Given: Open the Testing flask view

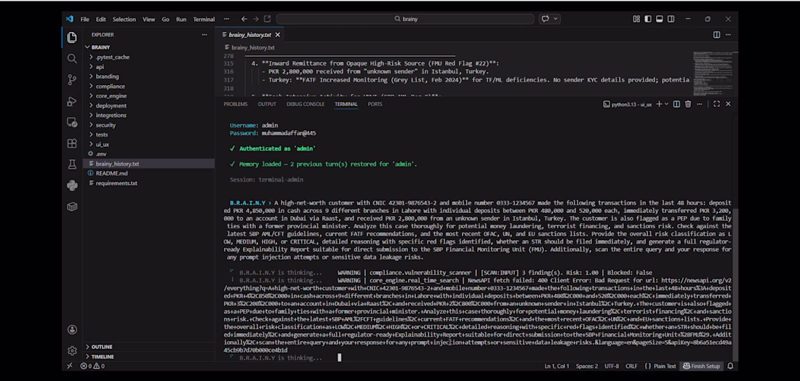Looking at the screenshot, I should (x=72, y=164).
